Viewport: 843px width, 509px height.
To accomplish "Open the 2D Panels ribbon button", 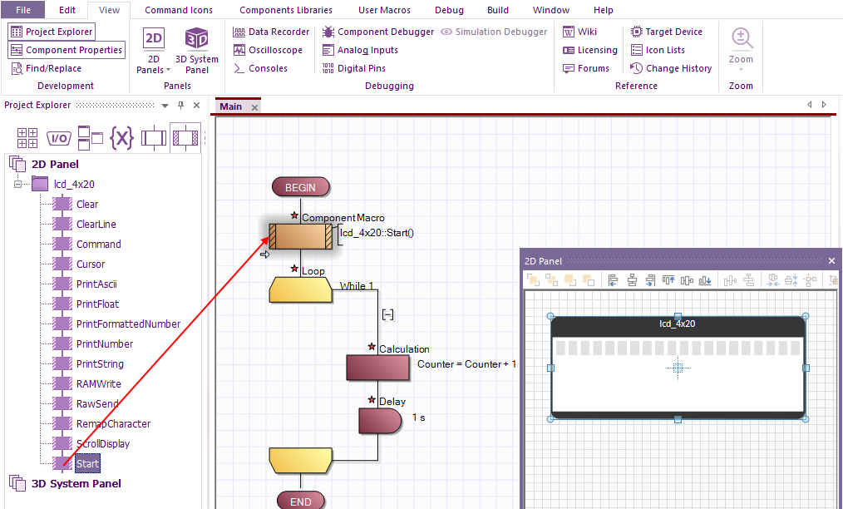I will (153, 51).
